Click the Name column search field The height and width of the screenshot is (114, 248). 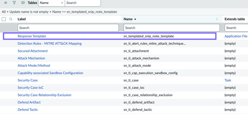(x=172, y=28)
